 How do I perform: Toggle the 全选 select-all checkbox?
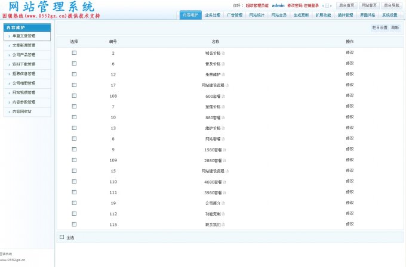pyautogui.click(x=61, y=237)
